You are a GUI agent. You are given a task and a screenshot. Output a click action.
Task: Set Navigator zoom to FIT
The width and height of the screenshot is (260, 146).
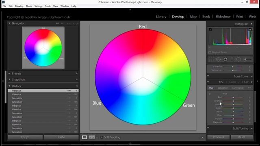tap(57, 24)
